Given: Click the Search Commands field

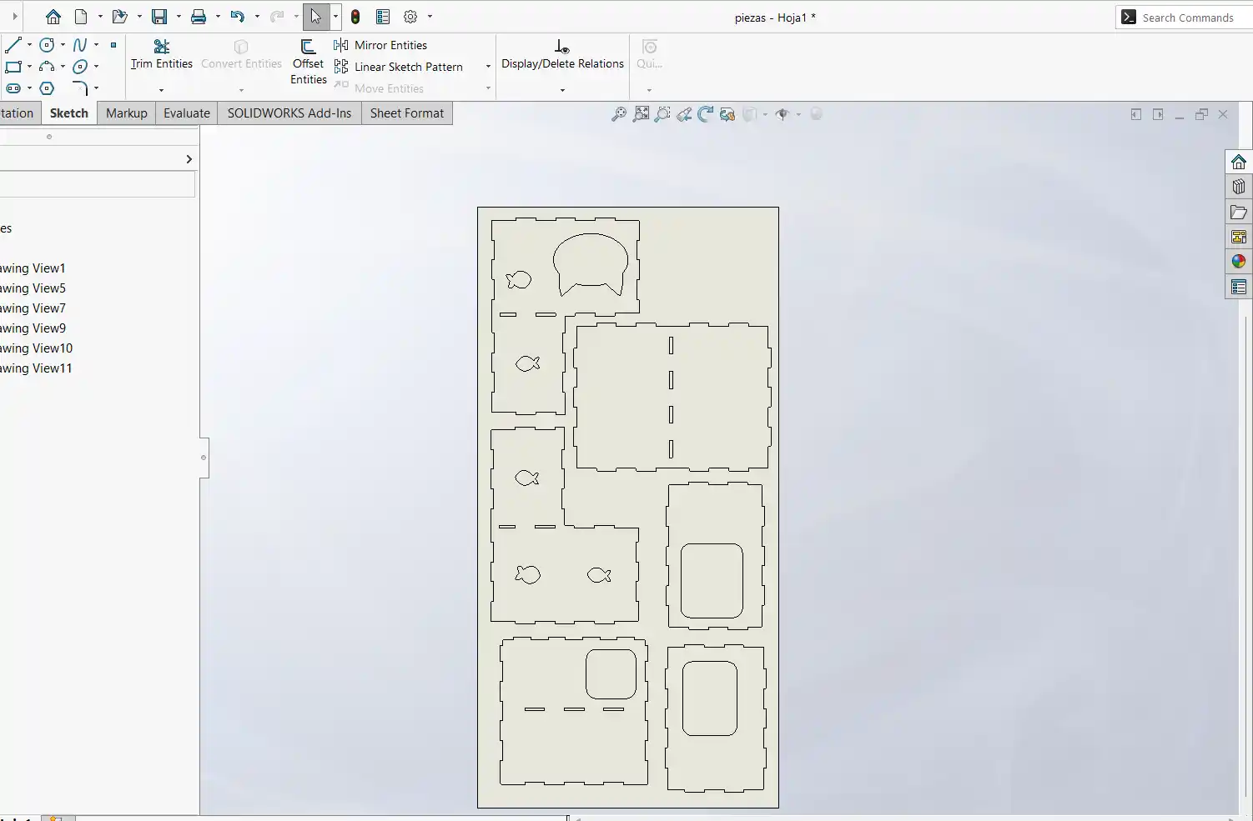Looking at the screenshot, I should 1185,18.
